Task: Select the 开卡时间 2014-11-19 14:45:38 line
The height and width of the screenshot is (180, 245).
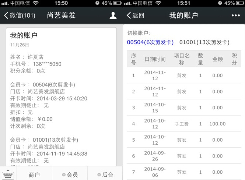Action: pyautogui.click(x=49, y=154)
